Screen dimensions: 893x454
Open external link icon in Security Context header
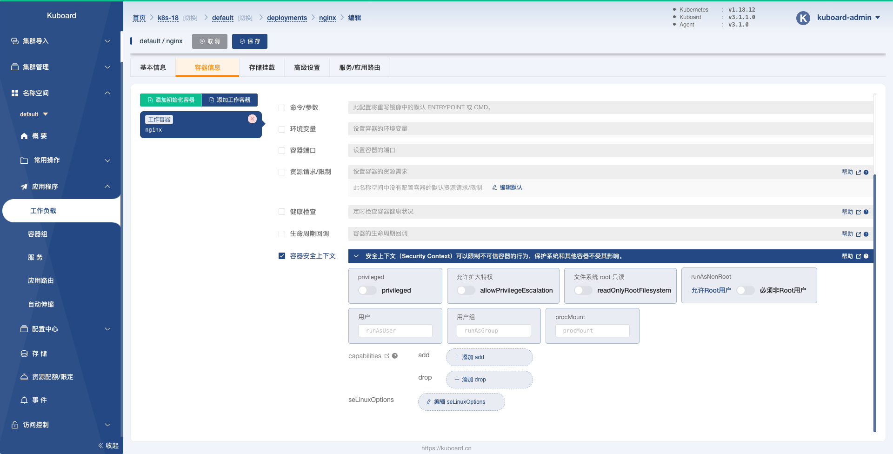859,256
